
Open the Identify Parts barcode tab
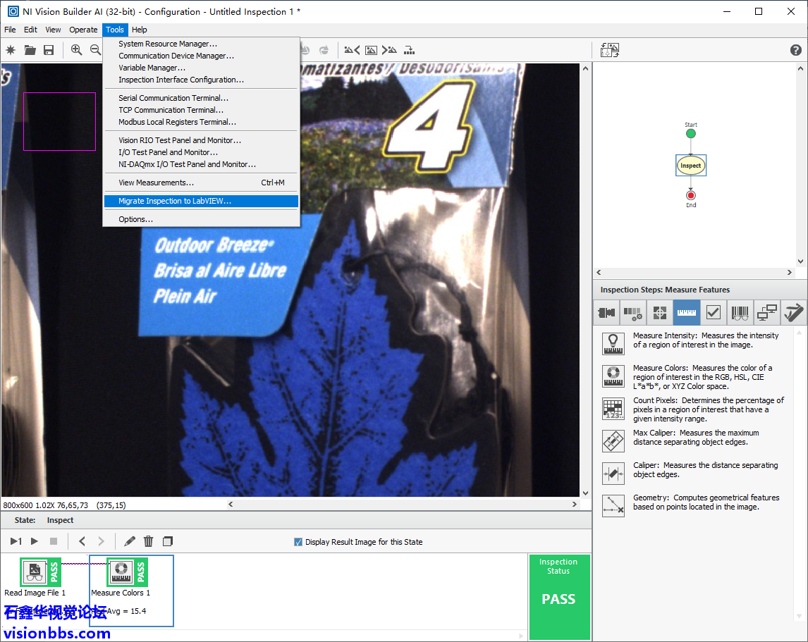coord(740,312)
